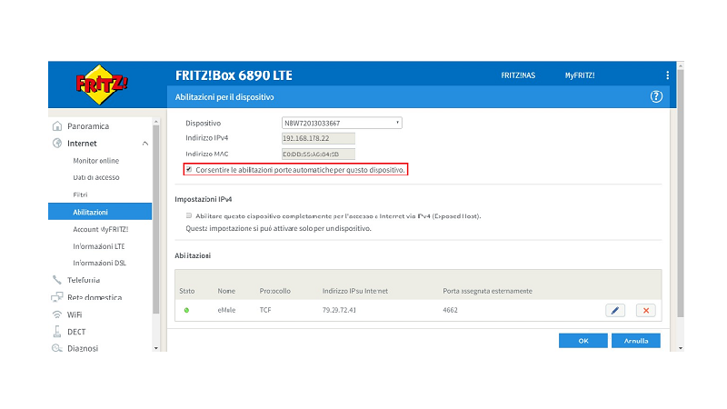This screenshot has height=409, width=727.
Task: Click Porta assegnata esternamente column header
Action: click(x=487, y=291)
